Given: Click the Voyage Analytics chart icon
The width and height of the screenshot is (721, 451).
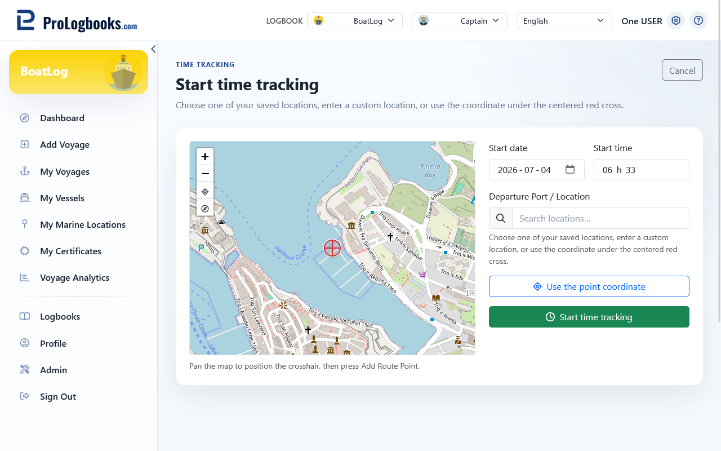Looking at the screenshot, I should [x=25, y=277].
